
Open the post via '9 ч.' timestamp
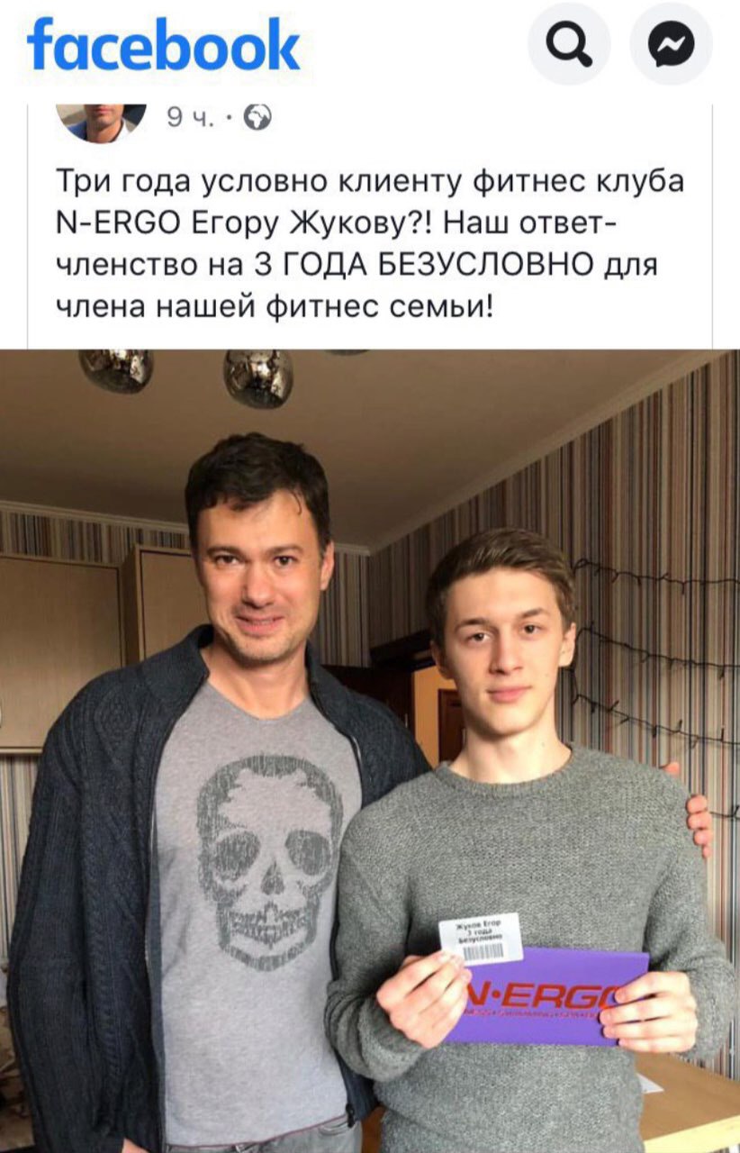coord(191,118)
